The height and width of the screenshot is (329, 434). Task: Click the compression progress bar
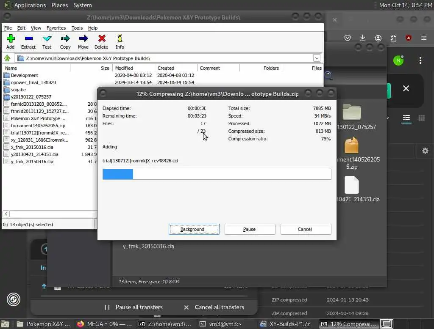[x=217, y=174]
